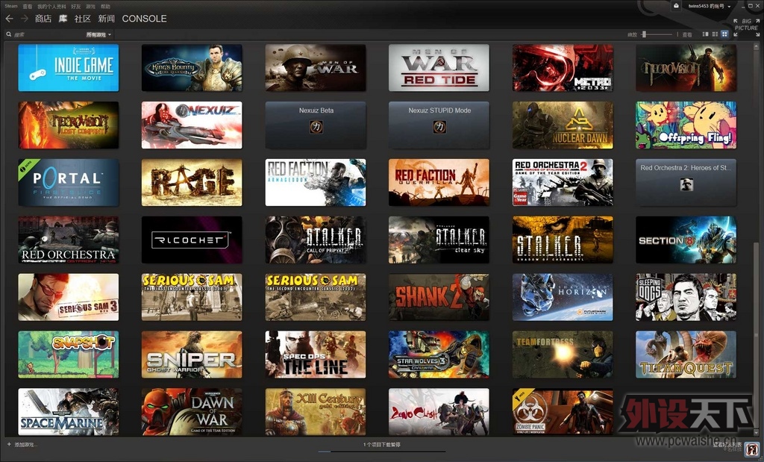Open the CONSOLE tab

(x=144, y=19)
